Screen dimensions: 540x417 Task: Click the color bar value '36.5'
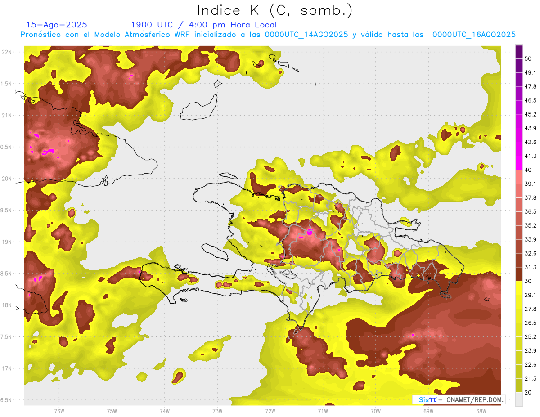pyautogui.click(x=531, y=211)
